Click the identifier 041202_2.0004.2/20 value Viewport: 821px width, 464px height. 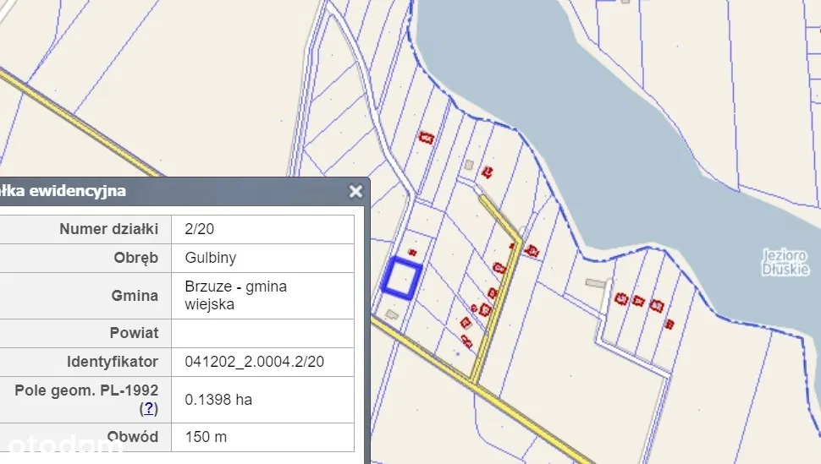tap(254, 361)
